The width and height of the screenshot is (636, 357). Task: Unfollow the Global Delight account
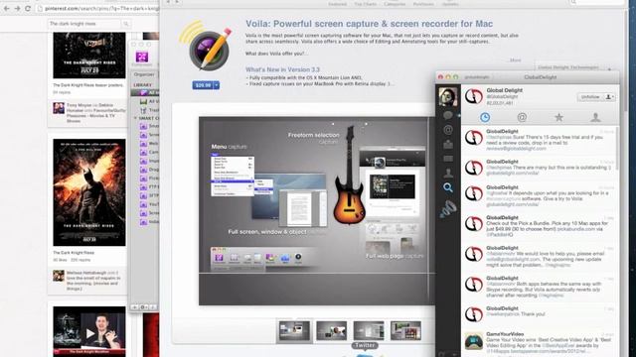pos(589,97)
